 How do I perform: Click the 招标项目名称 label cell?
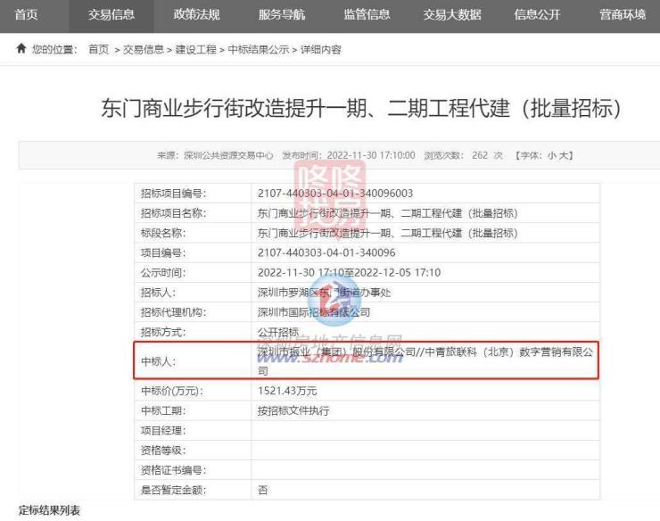coord(193,213)
